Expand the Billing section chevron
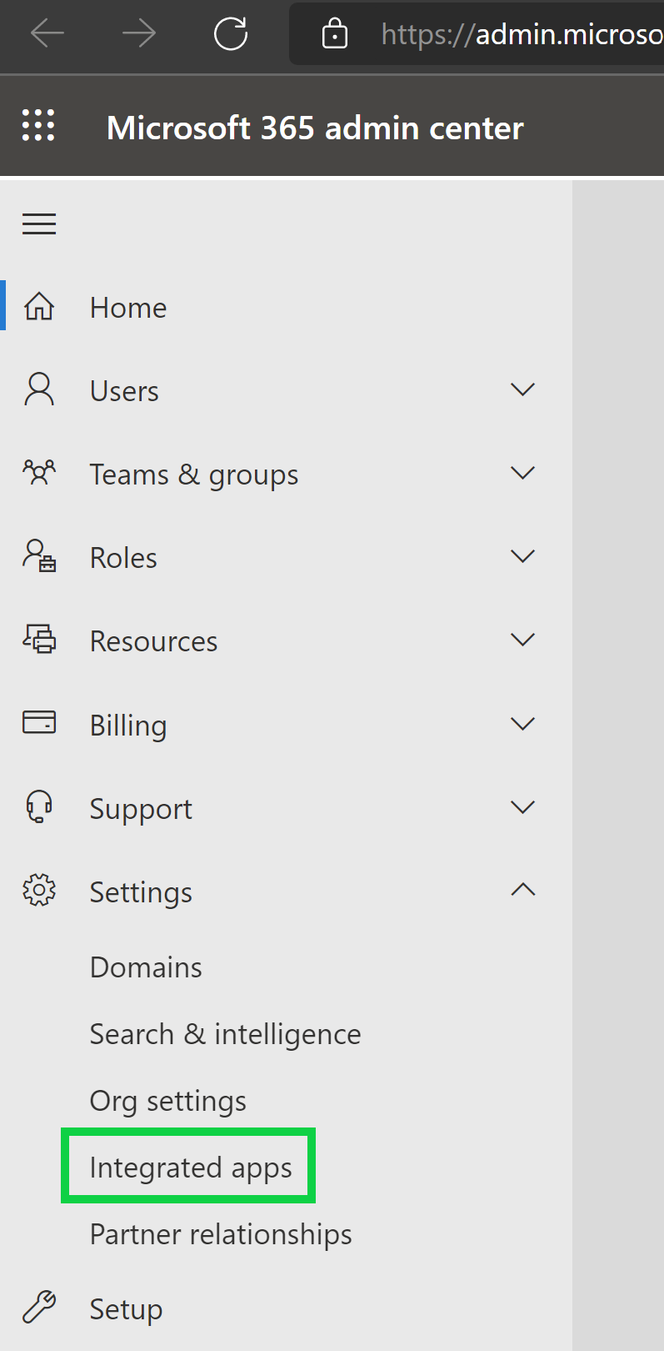Viewport: 664px width, 1351px height. (522, 723)
